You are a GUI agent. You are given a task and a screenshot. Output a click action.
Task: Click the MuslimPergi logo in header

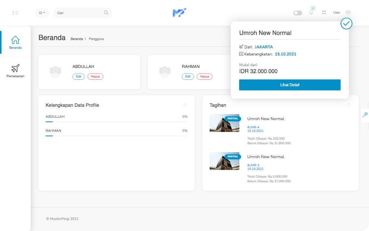(179, 13)
